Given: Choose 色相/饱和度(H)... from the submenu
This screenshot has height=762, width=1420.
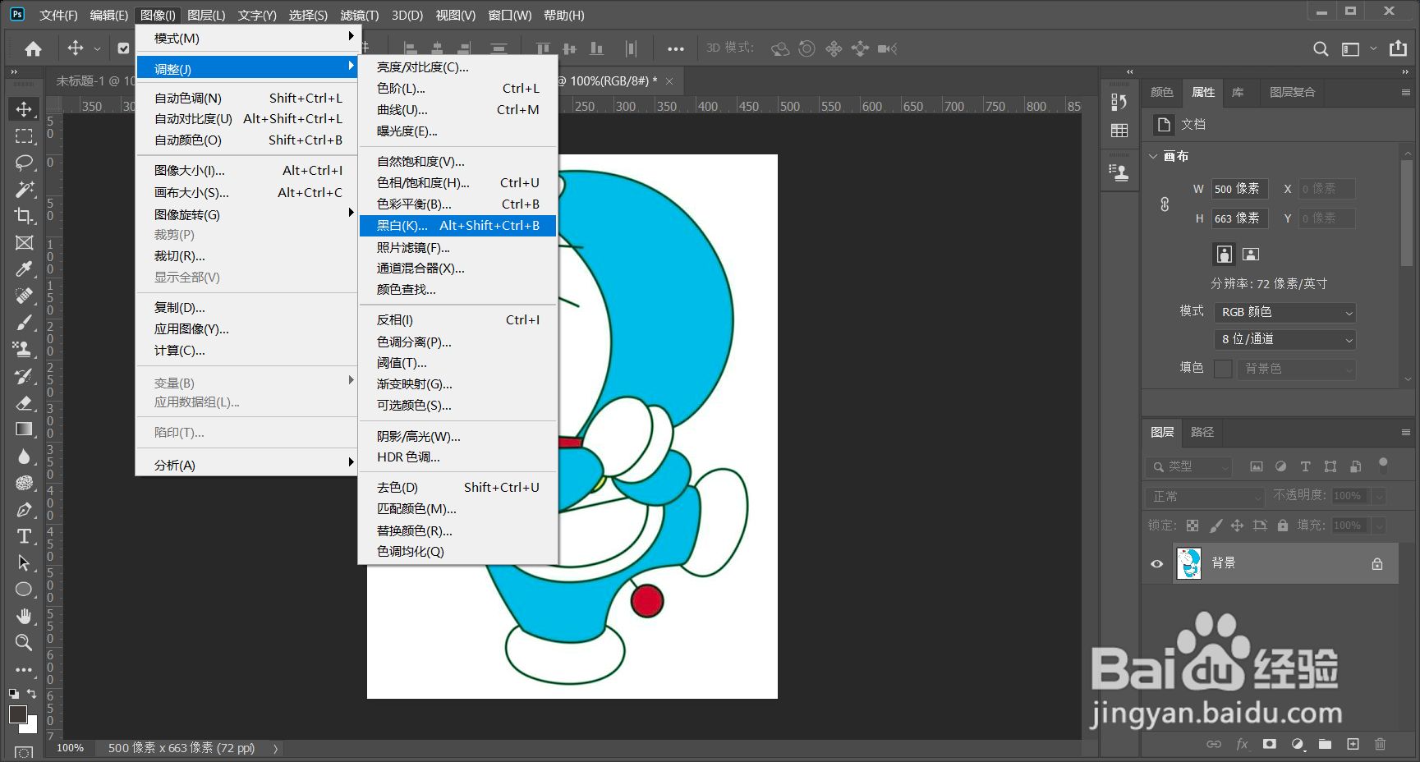Looking at the screenshot, I should 458,183.
